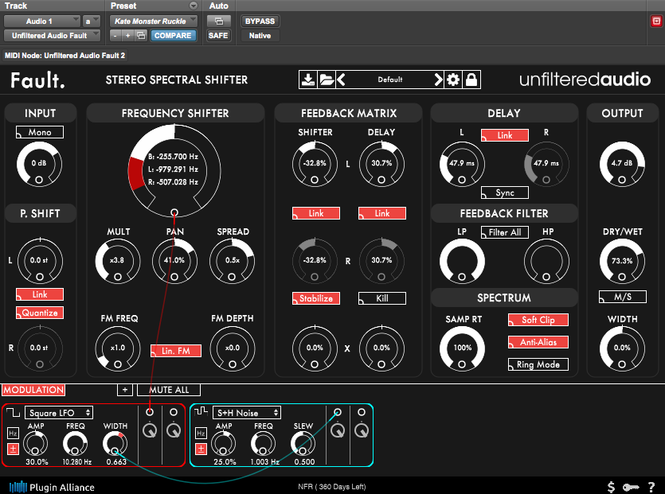Click the Plugin Alliance logo
This screenshot has width=665, height=494.
pos(52,487)
